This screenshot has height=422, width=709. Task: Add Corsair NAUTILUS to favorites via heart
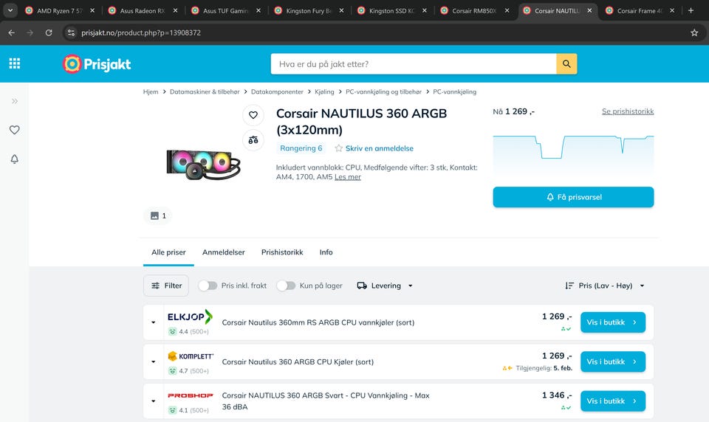(x=253, y=115)
